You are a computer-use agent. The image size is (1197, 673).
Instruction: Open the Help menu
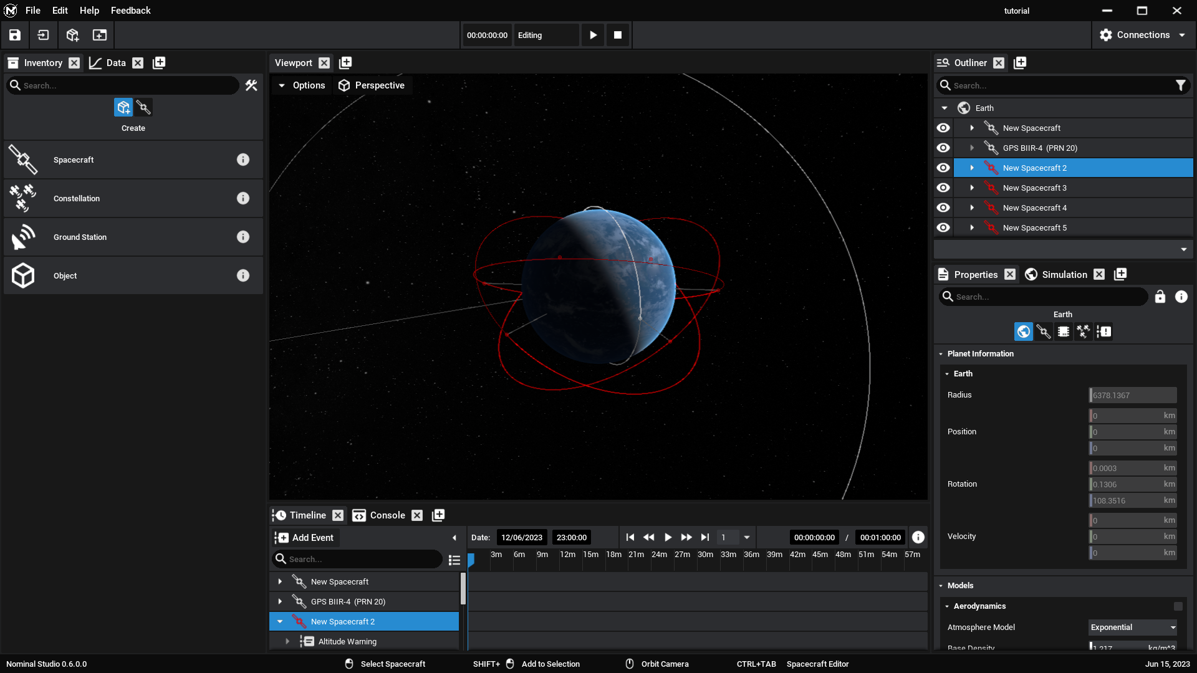click(x=89, y=11)
